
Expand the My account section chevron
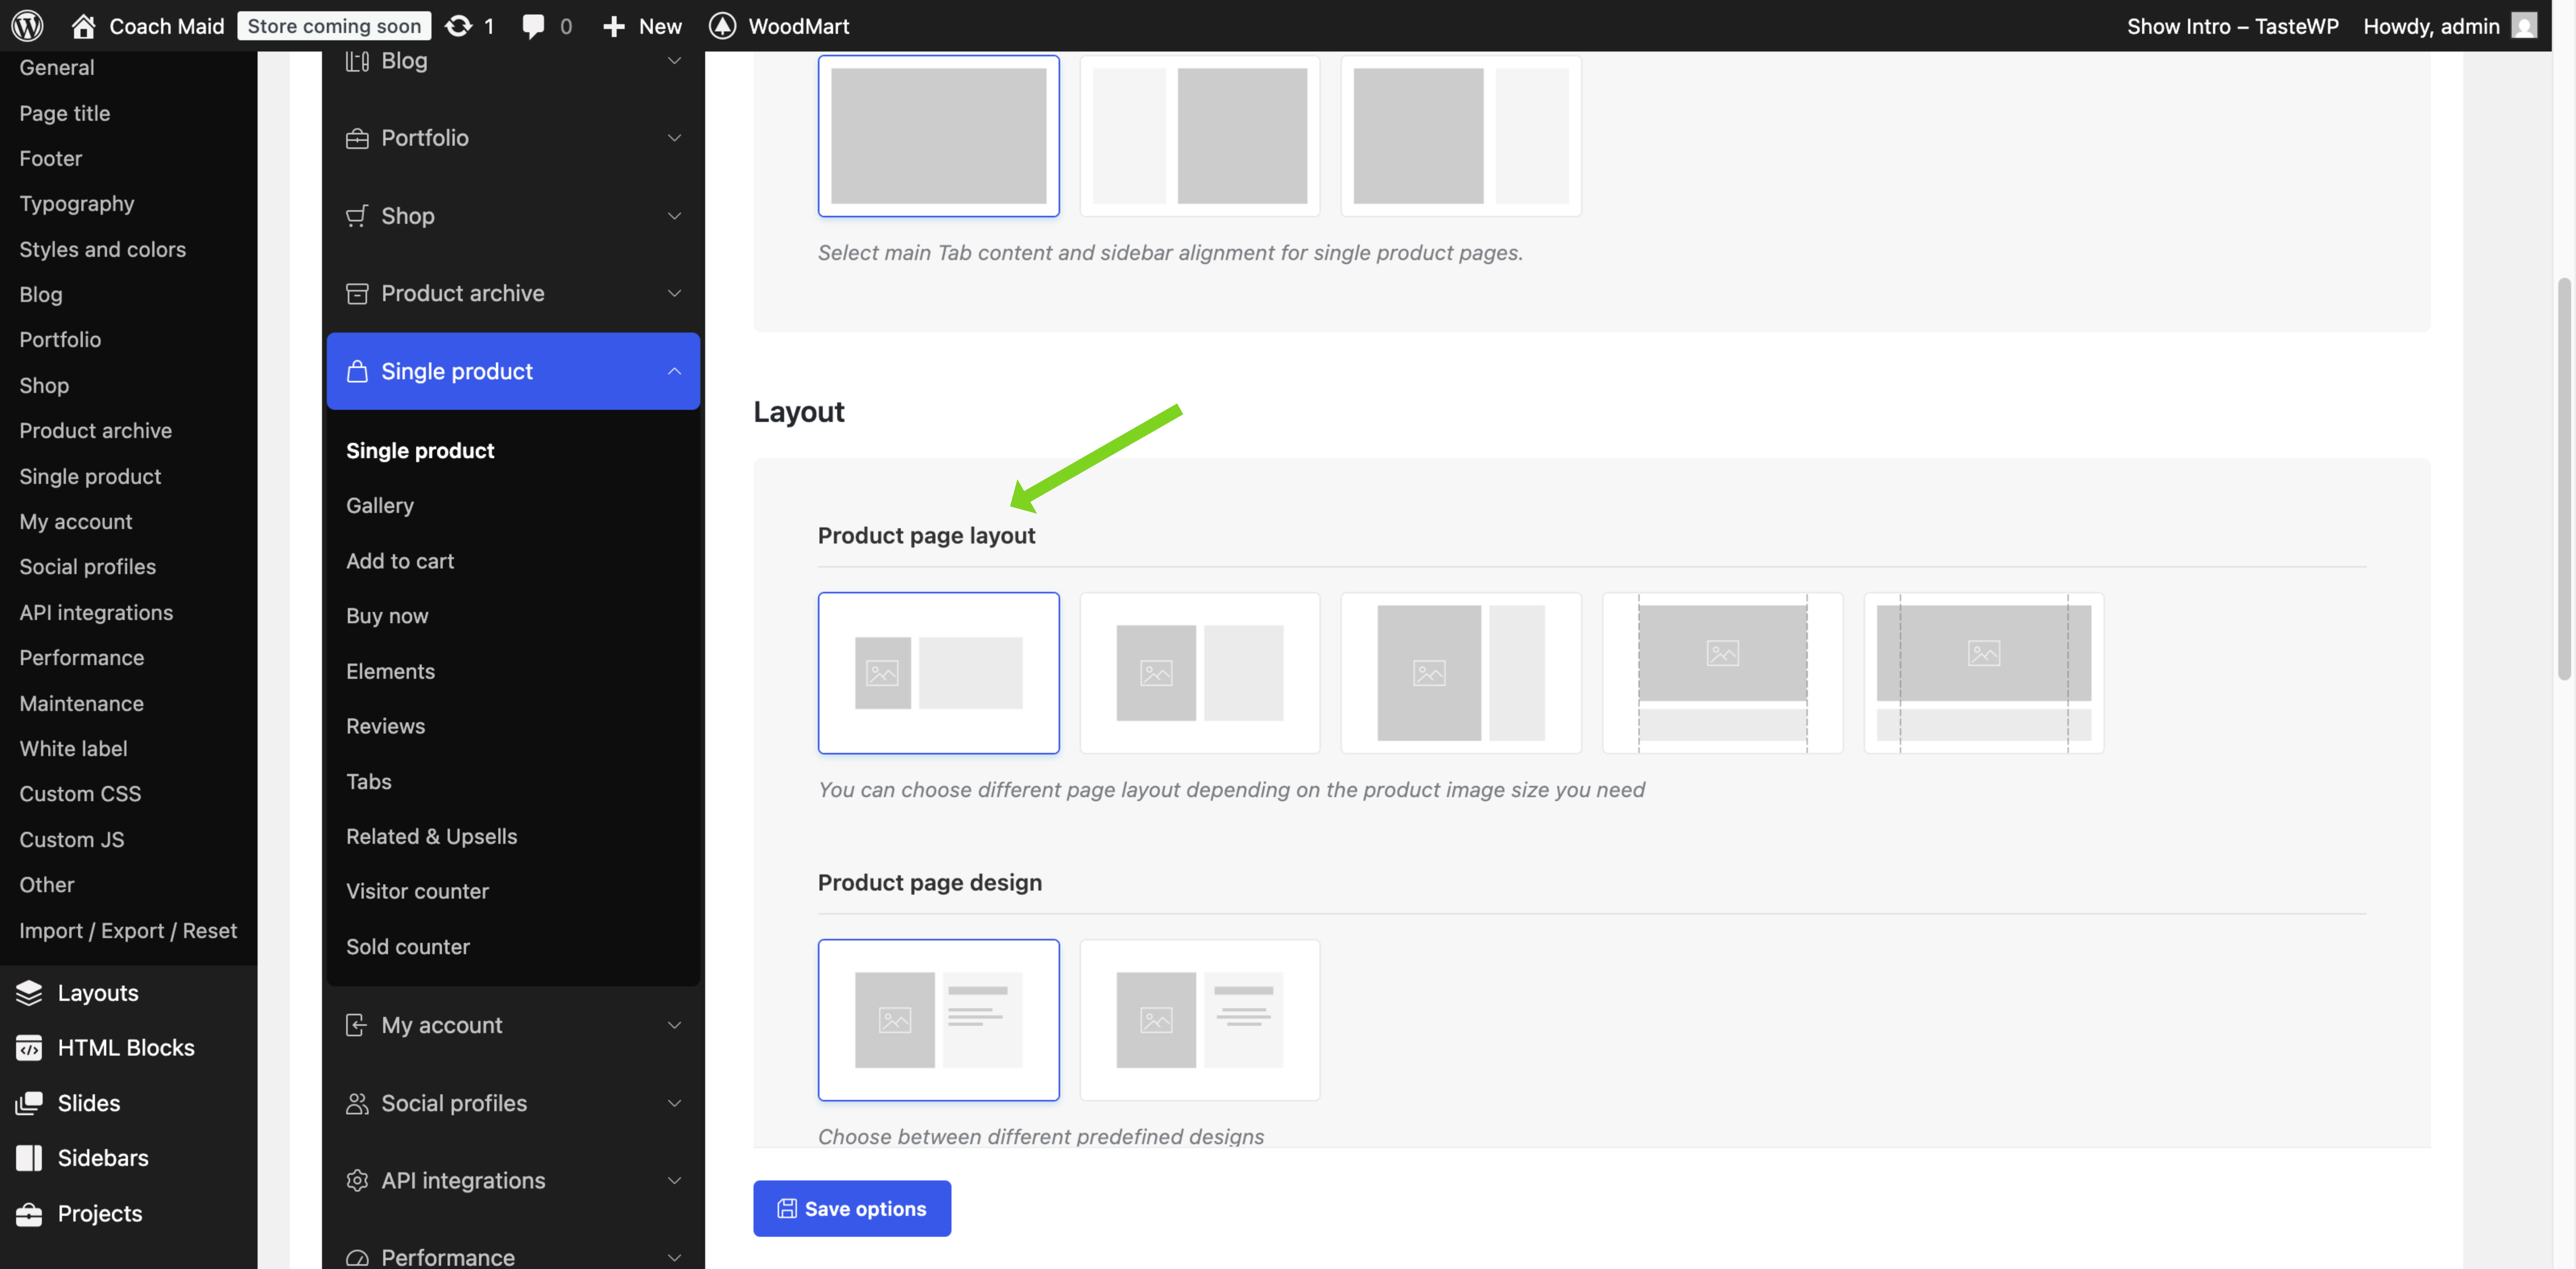coord(675,1025)
